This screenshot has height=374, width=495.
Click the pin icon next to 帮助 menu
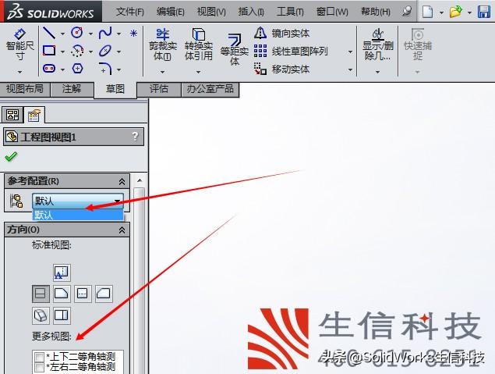[x=407, y=12]
